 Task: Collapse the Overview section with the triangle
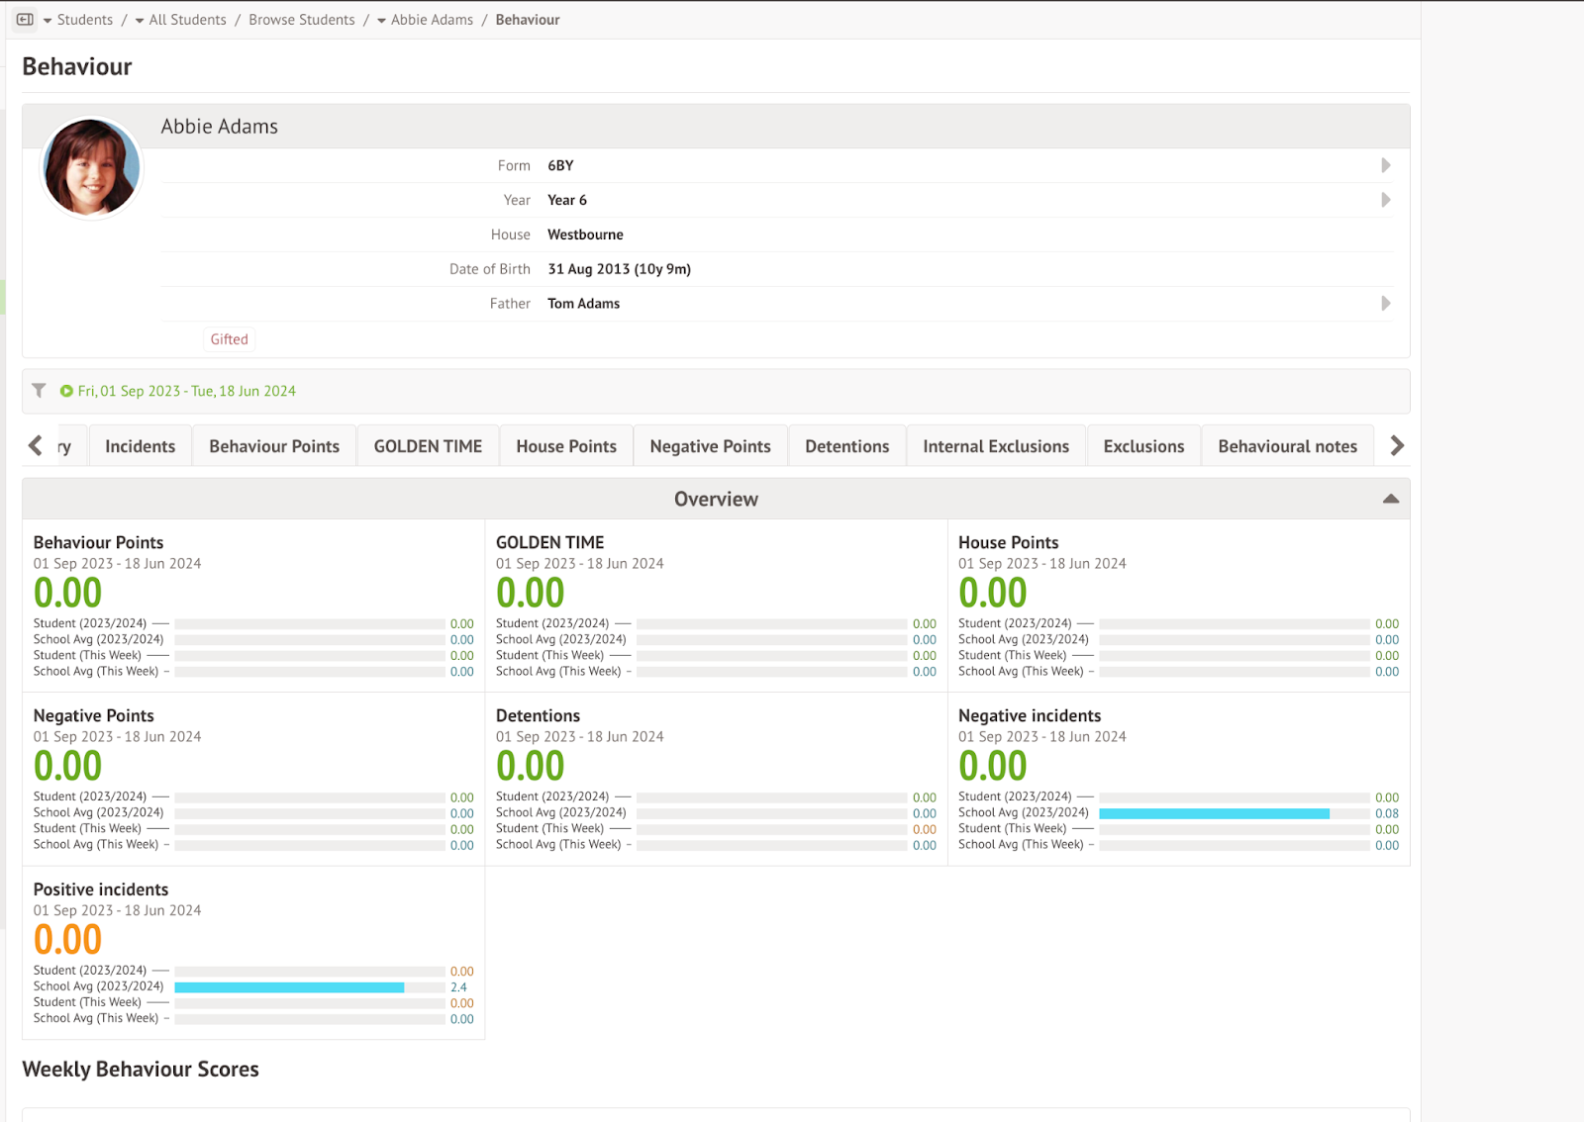(x=1390, y=499)
